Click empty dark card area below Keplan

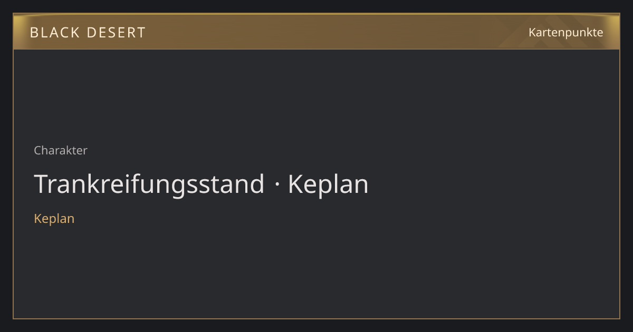coord(316,271)
